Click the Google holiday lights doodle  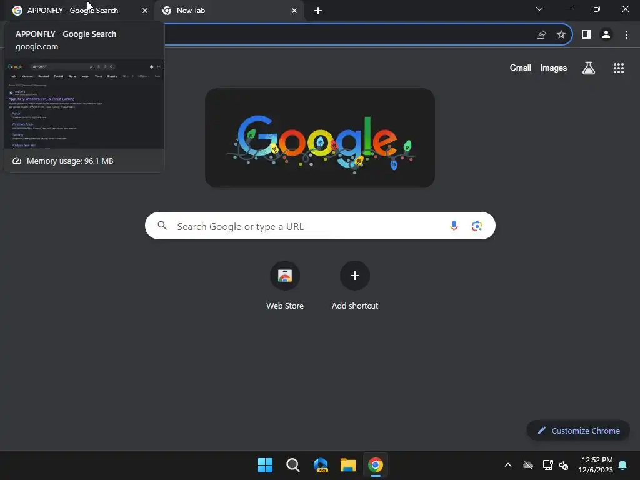tap(320, 138)
